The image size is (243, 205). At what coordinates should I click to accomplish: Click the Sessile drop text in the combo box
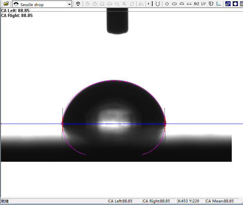pos(32,4)
